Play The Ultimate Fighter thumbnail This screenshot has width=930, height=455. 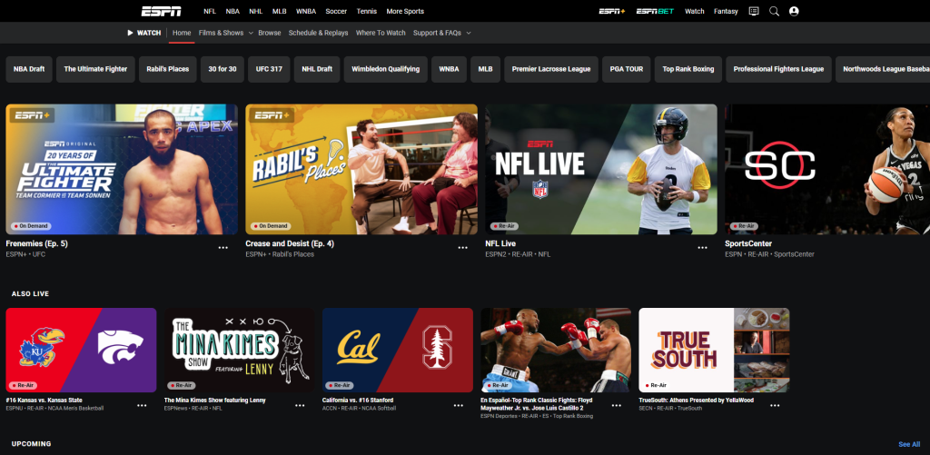click(x=122, y=170)
